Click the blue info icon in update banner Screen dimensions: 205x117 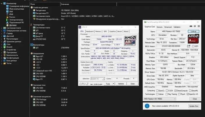coord(147,106)
